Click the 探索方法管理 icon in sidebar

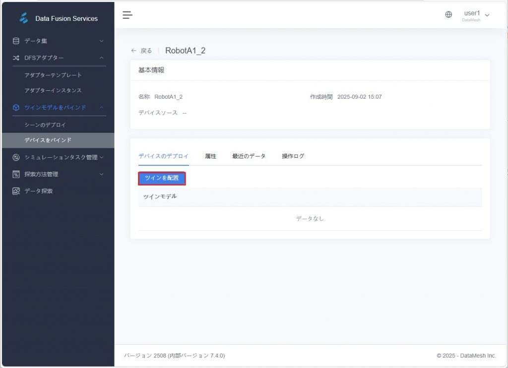pyautogui.click(x=16, y=175)
